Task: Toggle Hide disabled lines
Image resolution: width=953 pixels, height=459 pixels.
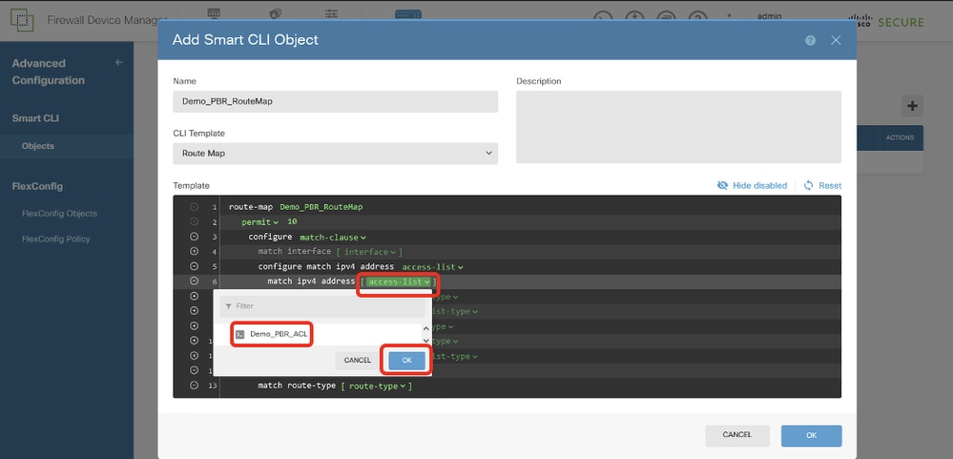Action: pos(752,185)
